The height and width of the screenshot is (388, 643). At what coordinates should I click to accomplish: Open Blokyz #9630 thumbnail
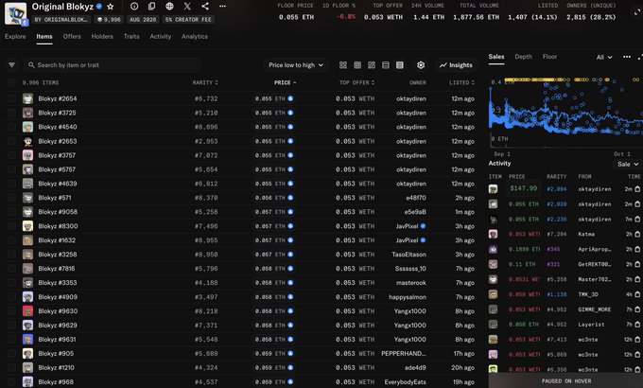tap(27, 310)
